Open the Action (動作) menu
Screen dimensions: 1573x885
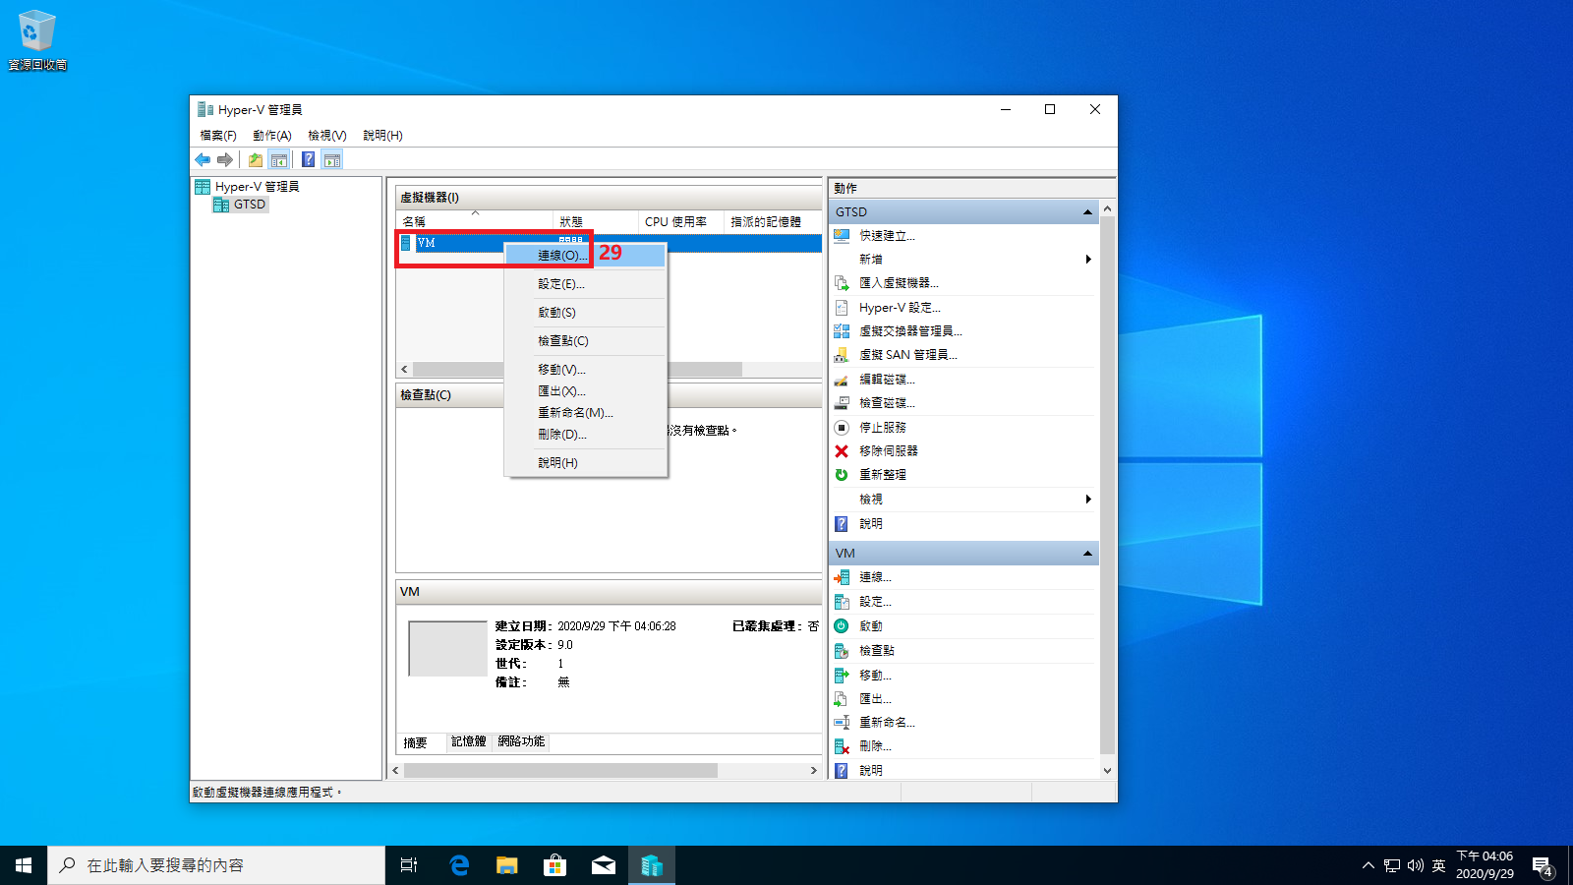pos(271,136)
